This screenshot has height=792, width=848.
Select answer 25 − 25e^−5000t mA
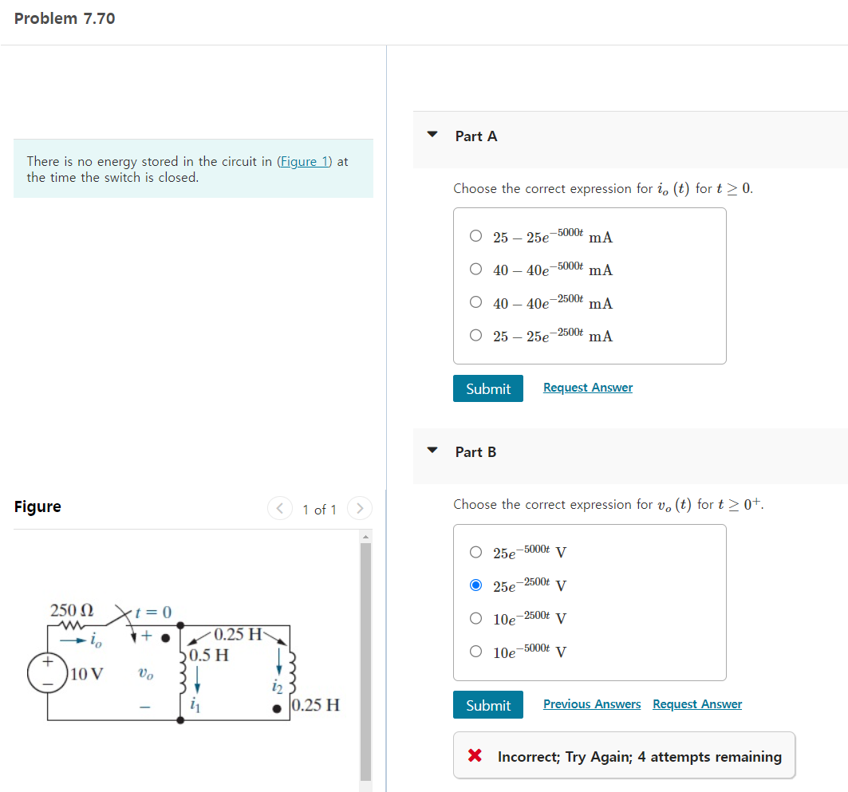[475, 234]
